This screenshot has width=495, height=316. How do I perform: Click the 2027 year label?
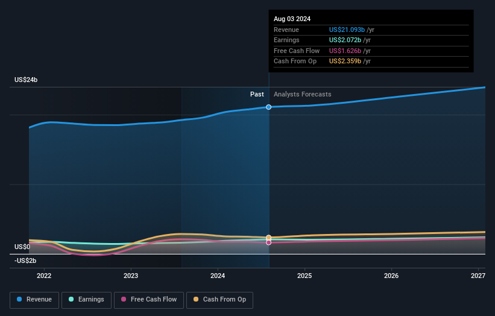(x=478, y=276)
